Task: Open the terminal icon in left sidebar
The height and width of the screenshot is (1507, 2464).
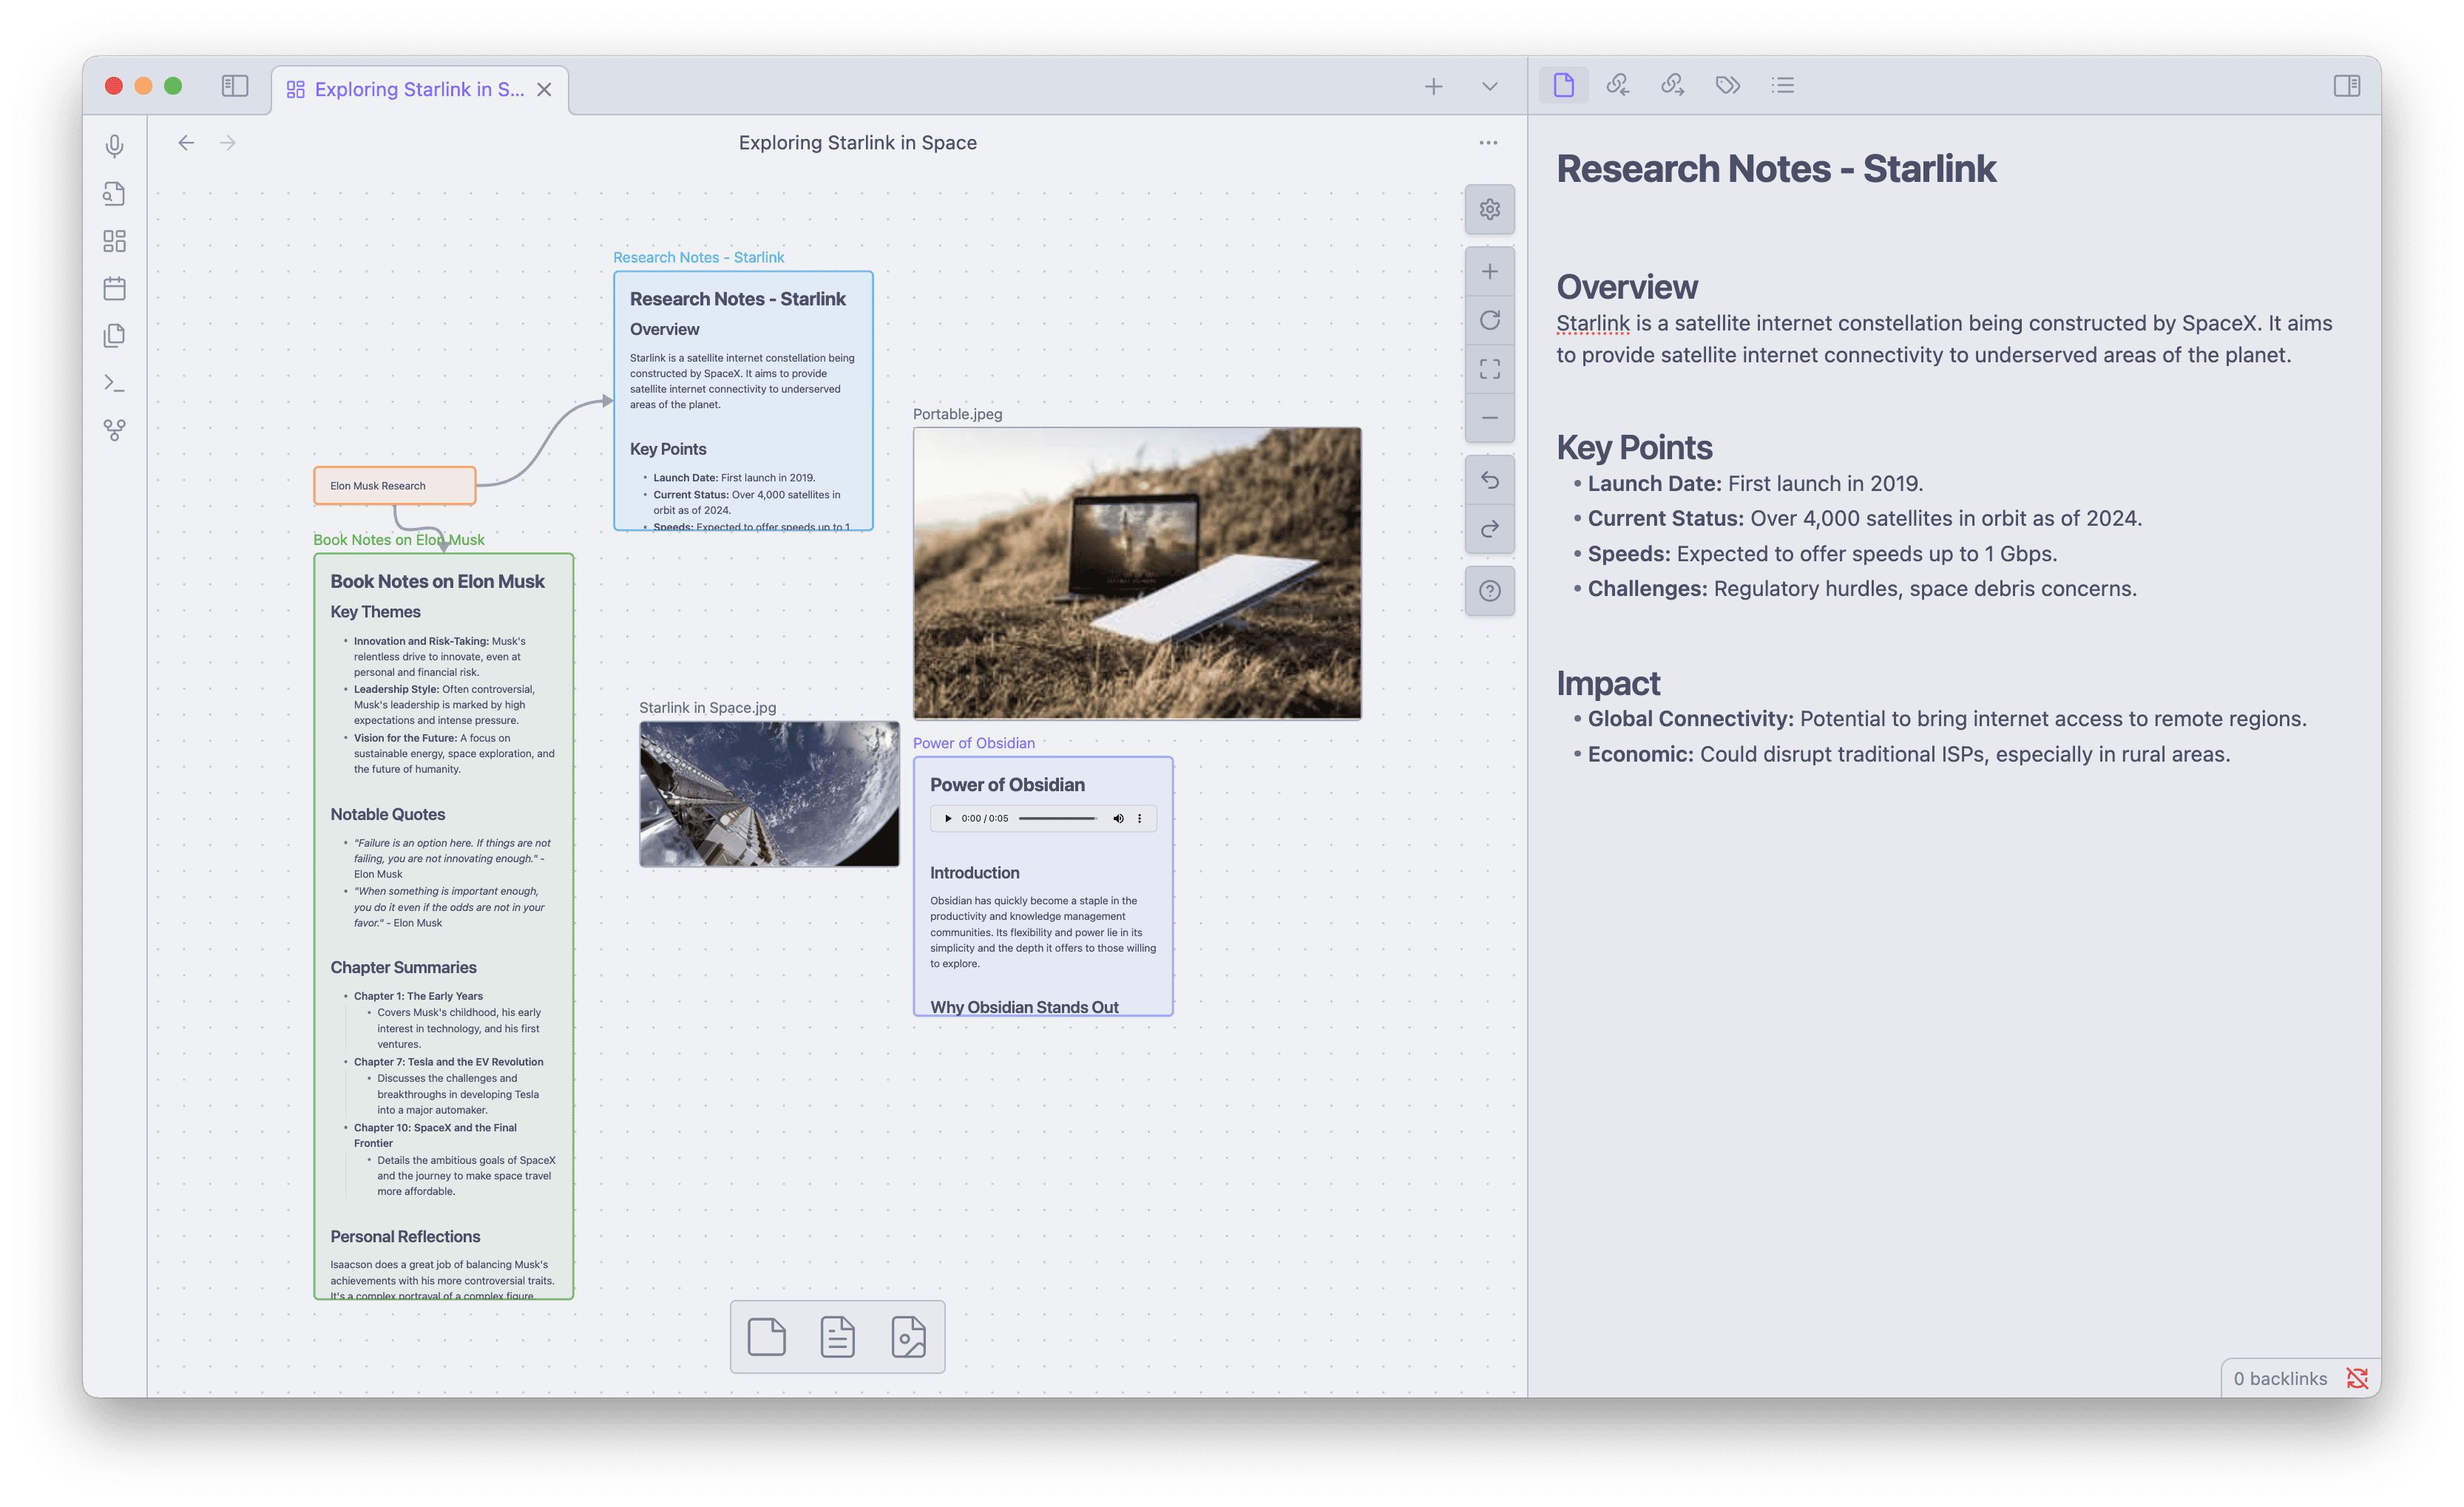Action: (x=114, y=383)
